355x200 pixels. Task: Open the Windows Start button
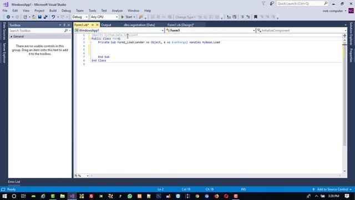point(4,196)
